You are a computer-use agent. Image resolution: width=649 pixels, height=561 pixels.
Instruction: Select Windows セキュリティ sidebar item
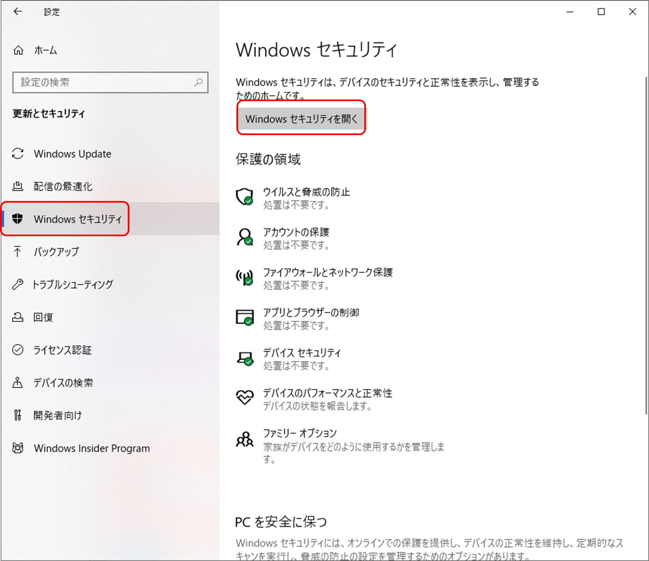[x=110, y=219]
